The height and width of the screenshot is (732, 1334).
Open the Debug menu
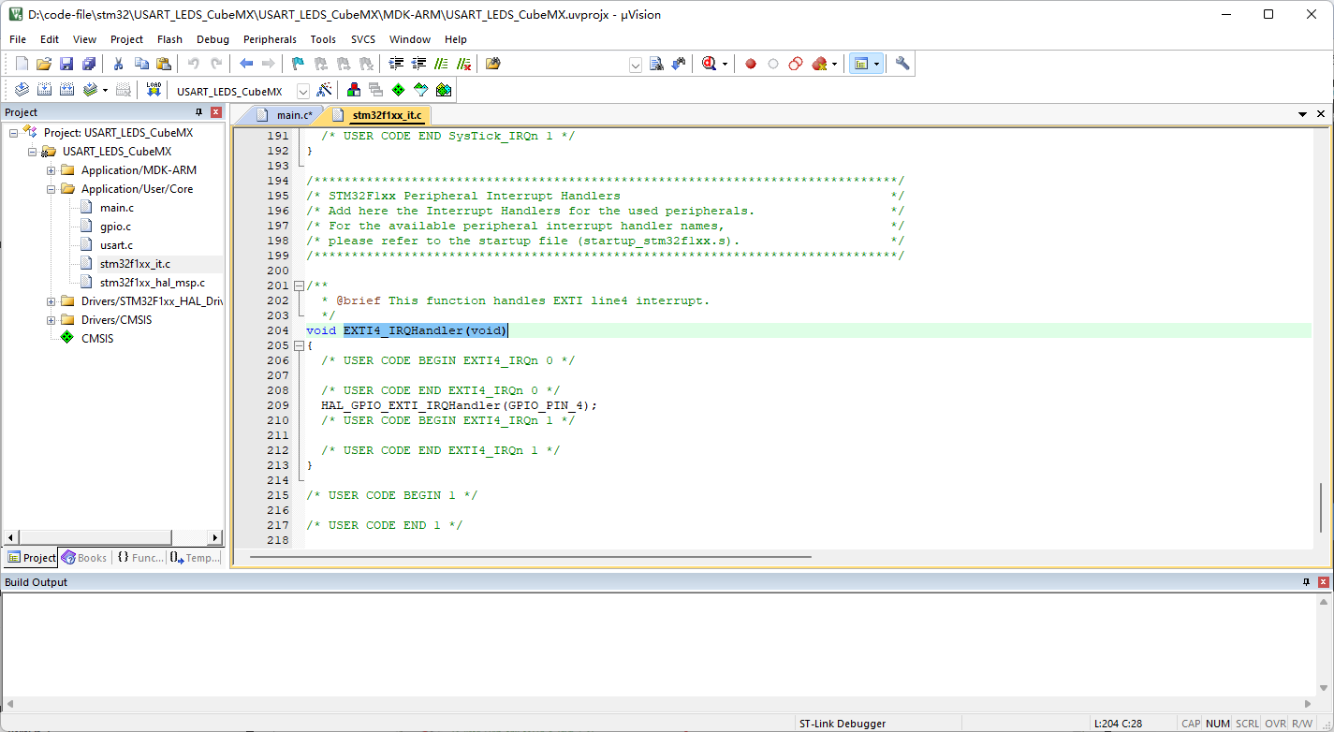pos(213,39)
